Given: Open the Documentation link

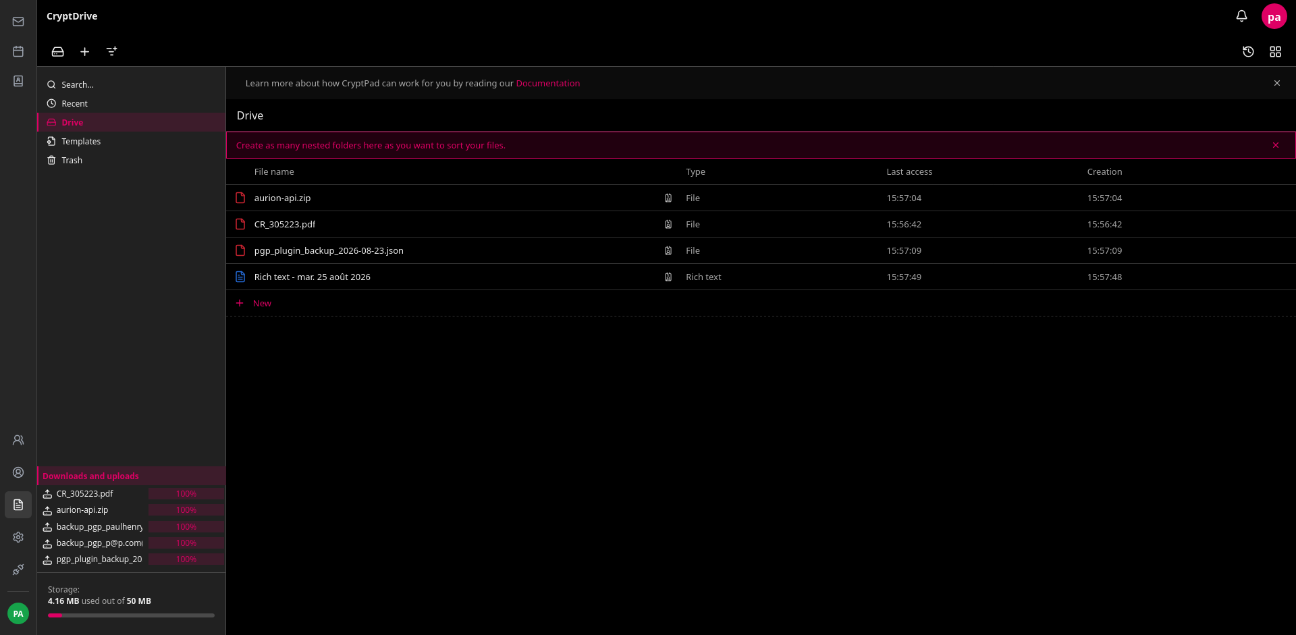Looking at the screenshot, I should coord(548,83).
